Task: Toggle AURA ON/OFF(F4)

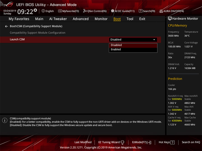Action: point(172,11)
